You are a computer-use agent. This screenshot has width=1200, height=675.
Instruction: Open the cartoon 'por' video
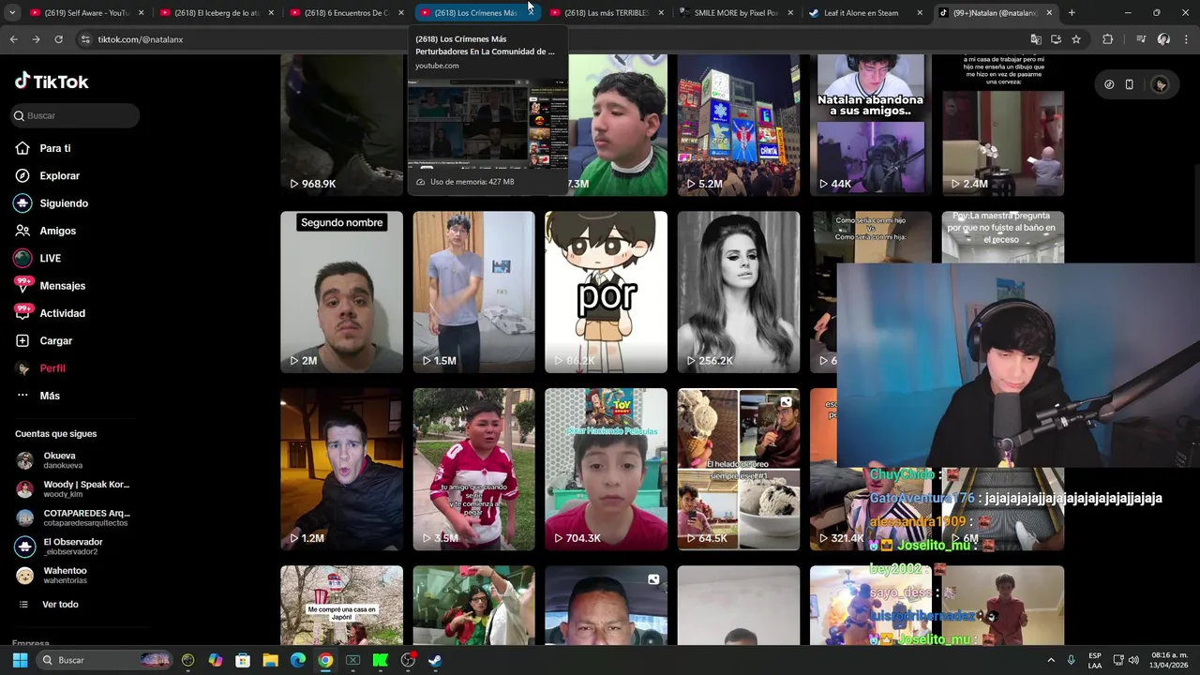(x=606, y=292)
